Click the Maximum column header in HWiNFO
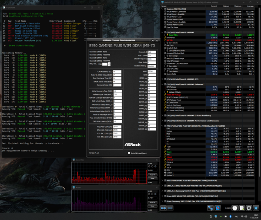Screen dimensions: 261x220 236,6
